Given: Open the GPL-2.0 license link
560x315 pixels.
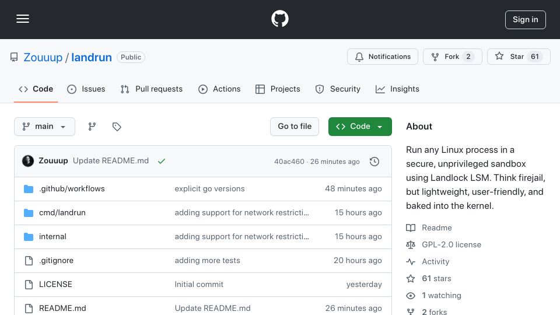Looking at the screenshot, I should click(x=452, y=244).
